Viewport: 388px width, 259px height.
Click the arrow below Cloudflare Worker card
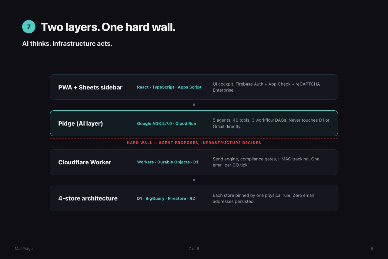(194, 180)
